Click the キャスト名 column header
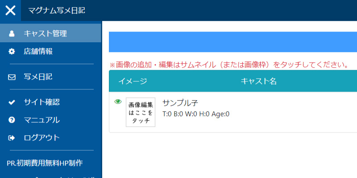The height and width of the screenshot is (178, 357). click(259, 81)
